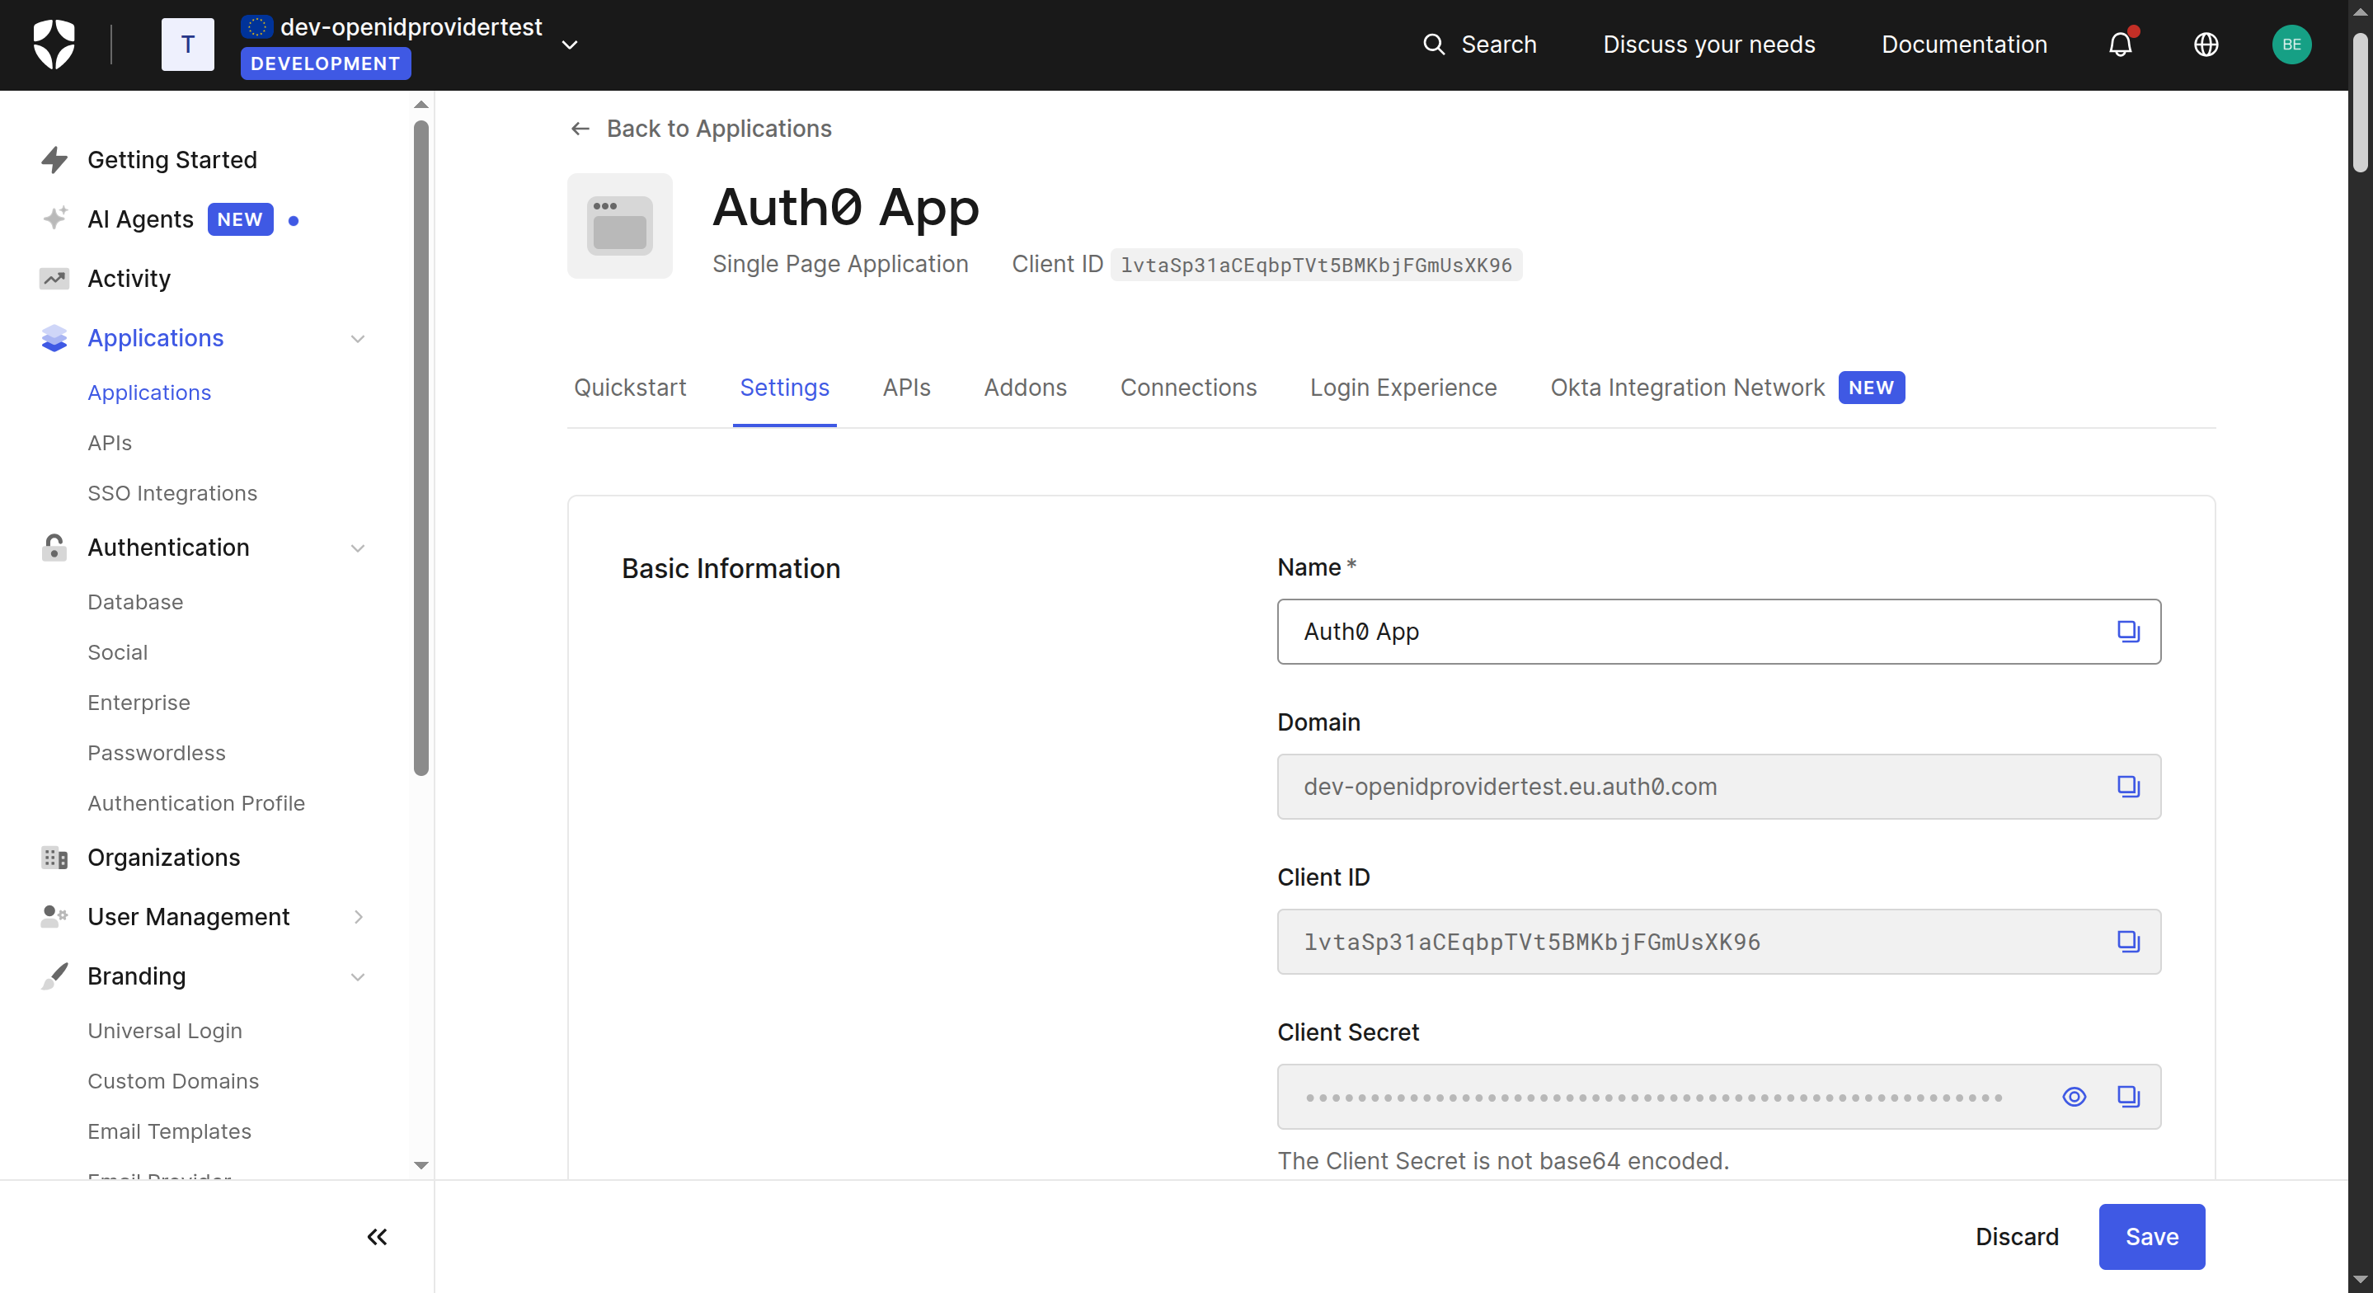Open the Login Experience tab
The width and height of the screenshot is (2373, 1293).
coord(1402,387)
